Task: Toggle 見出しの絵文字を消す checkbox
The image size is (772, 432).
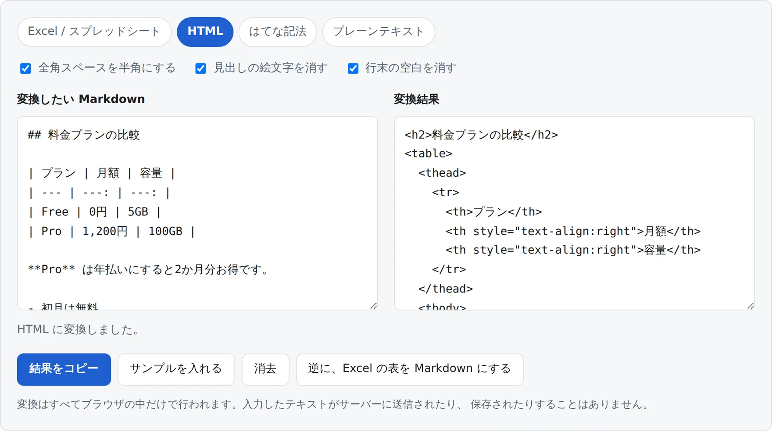Action: click(x=200, y=68)
